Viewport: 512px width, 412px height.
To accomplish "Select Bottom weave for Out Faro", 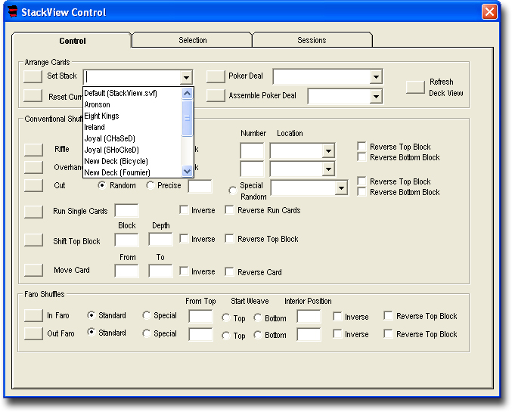I will pyautogui.click(x=258, y=335).
